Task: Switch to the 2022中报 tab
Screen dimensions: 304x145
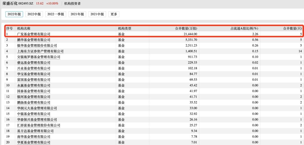Action: click(x=34, y=14)
